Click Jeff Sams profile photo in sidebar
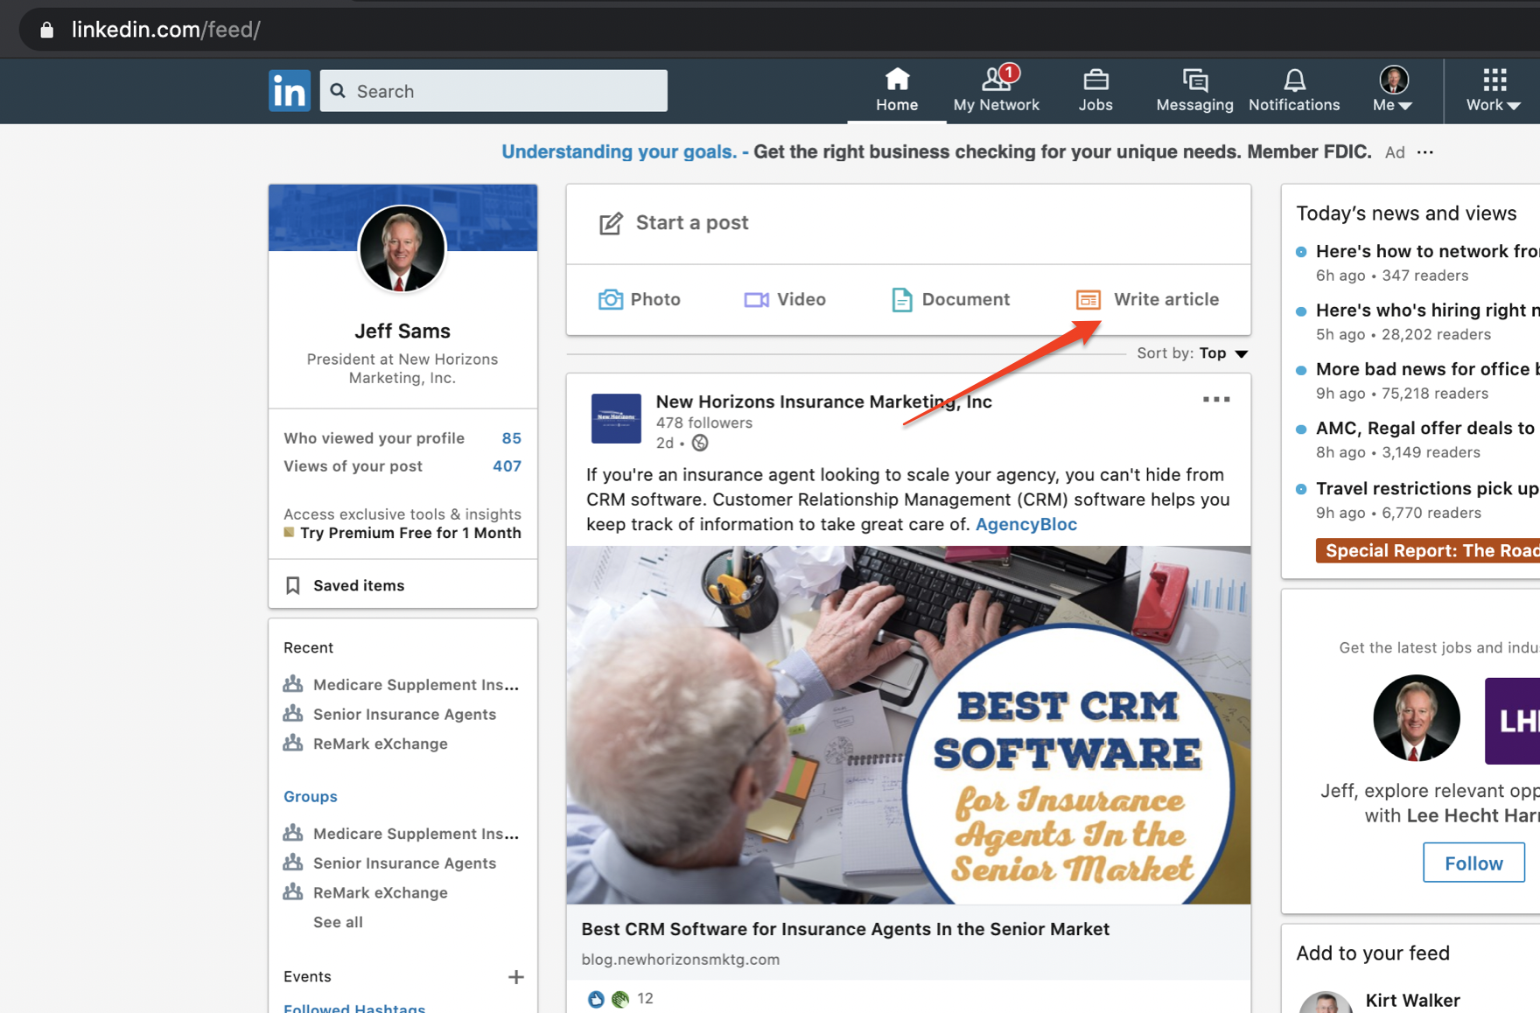Screen dimensions: 1540x1013 coord(402,248)
